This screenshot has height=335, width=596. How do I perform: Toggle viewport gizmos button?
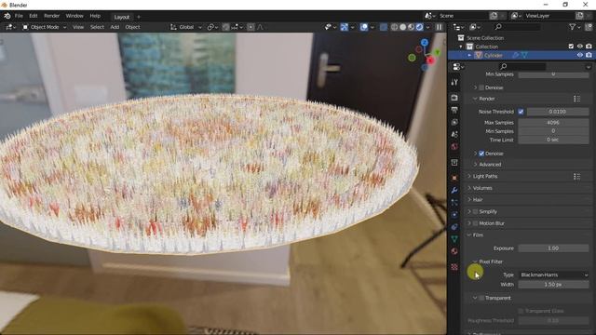coord(344,27)
